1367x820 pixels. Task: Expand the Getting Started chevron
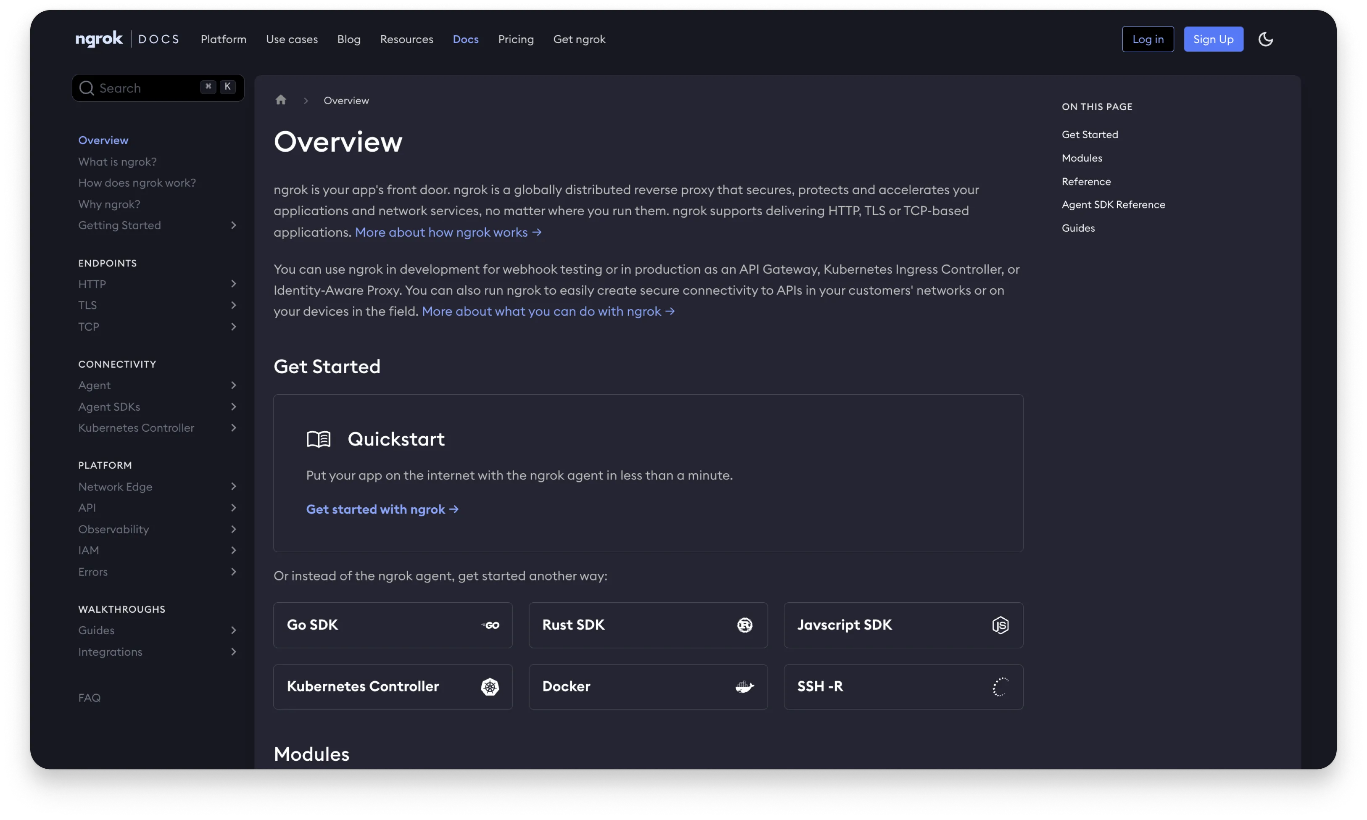[x=233, y=225]
